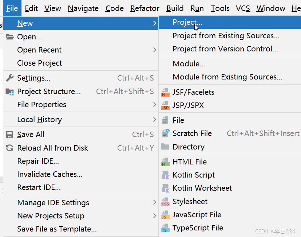Select Invalidate Caches option
This screenshot has height=237, width=301.
point(50,174)
